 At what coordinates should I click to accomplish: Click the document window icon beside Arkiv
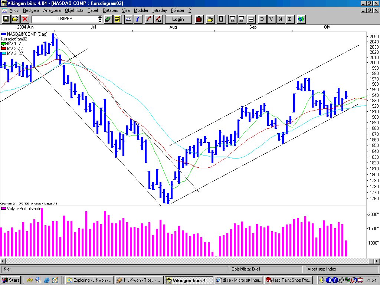pos(4,10)
